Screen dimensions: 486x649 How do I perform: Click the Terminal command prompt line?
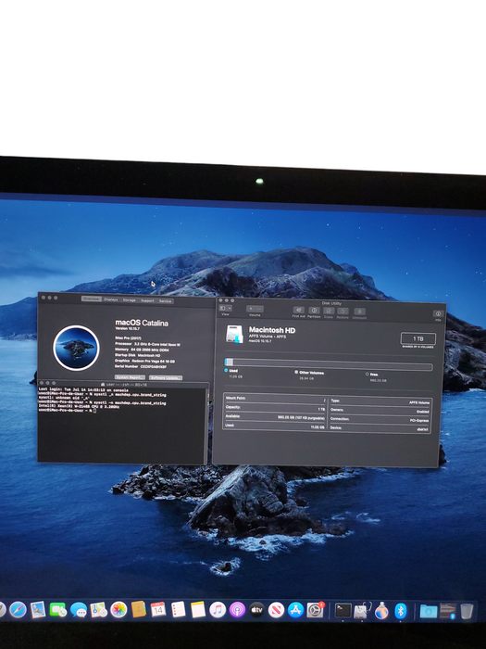[68, 410]
